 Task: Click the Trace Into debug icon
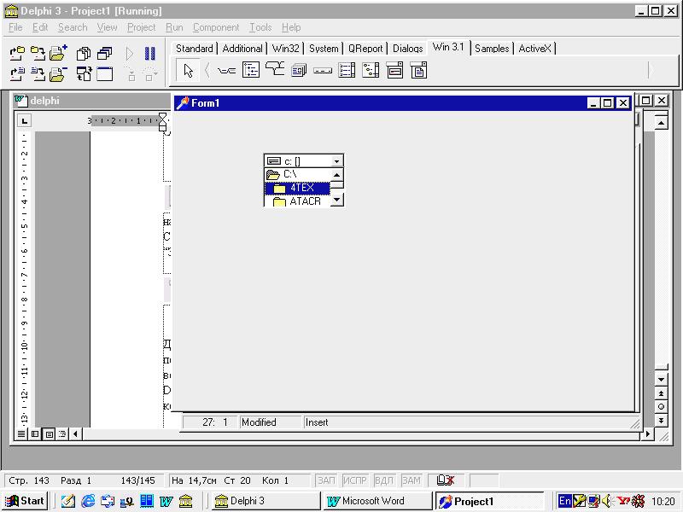tap(131, 74)
